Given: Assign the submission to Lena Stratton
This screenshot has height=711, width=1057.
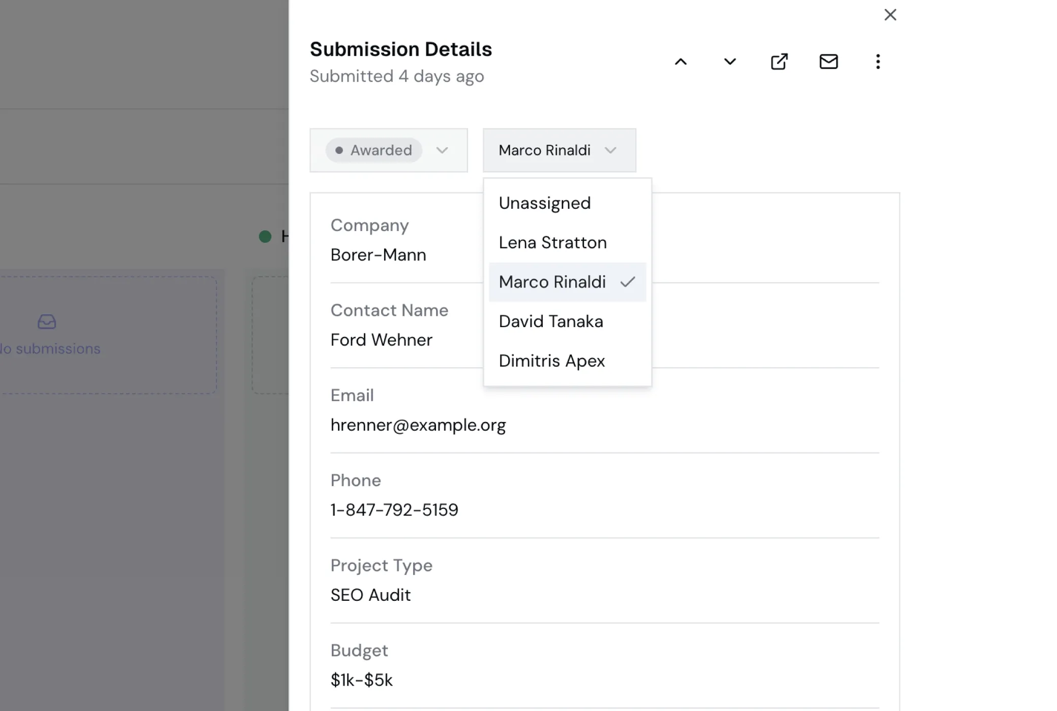Looking at the screenshot, I should (552, 242).
